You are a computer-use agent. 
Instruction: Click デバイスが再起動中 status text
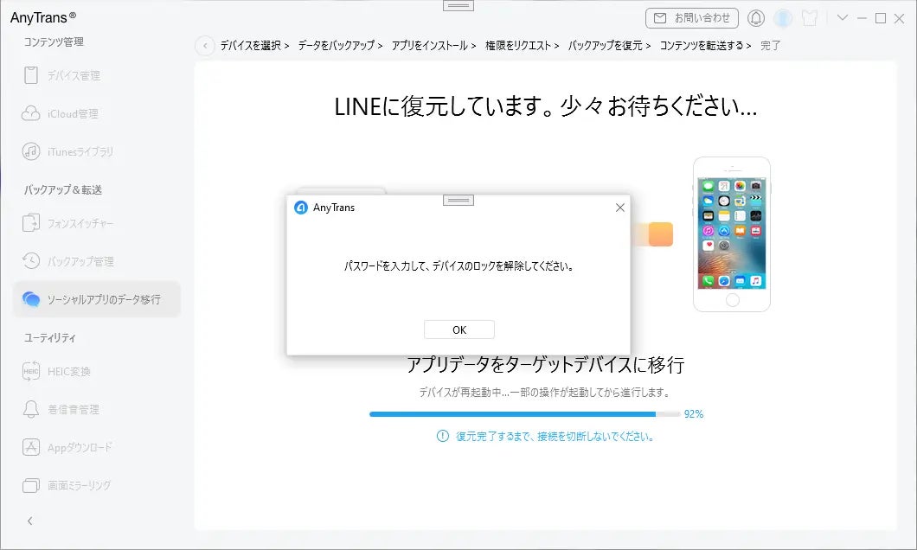click(544, 393)
